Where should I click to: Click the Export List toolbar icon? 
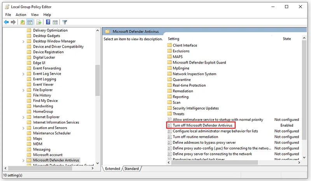[39, 22]
